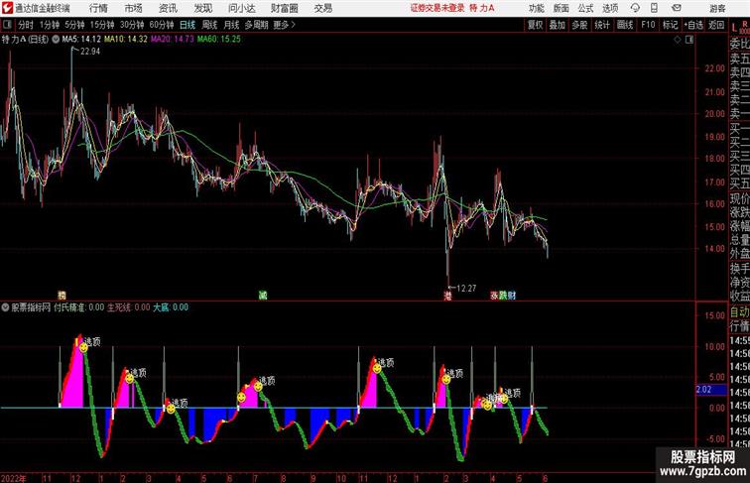Open the 市场 menu
This screenshot has height=483, width=750.
point(134,8)
